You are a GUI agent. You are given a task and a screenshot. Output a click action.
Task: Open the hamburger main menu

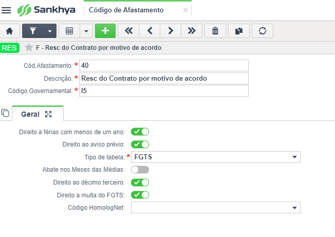pos(6,10)
